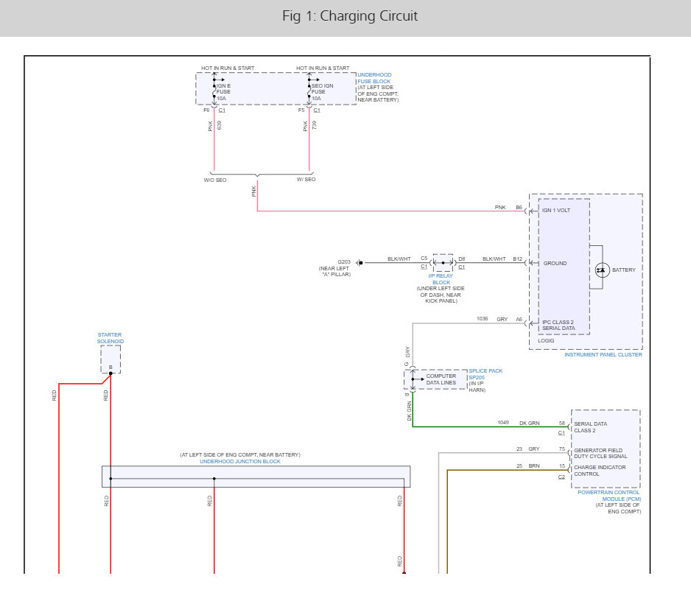
Task: Open the Starter Solenoid link
Action: tap(111, 338)
